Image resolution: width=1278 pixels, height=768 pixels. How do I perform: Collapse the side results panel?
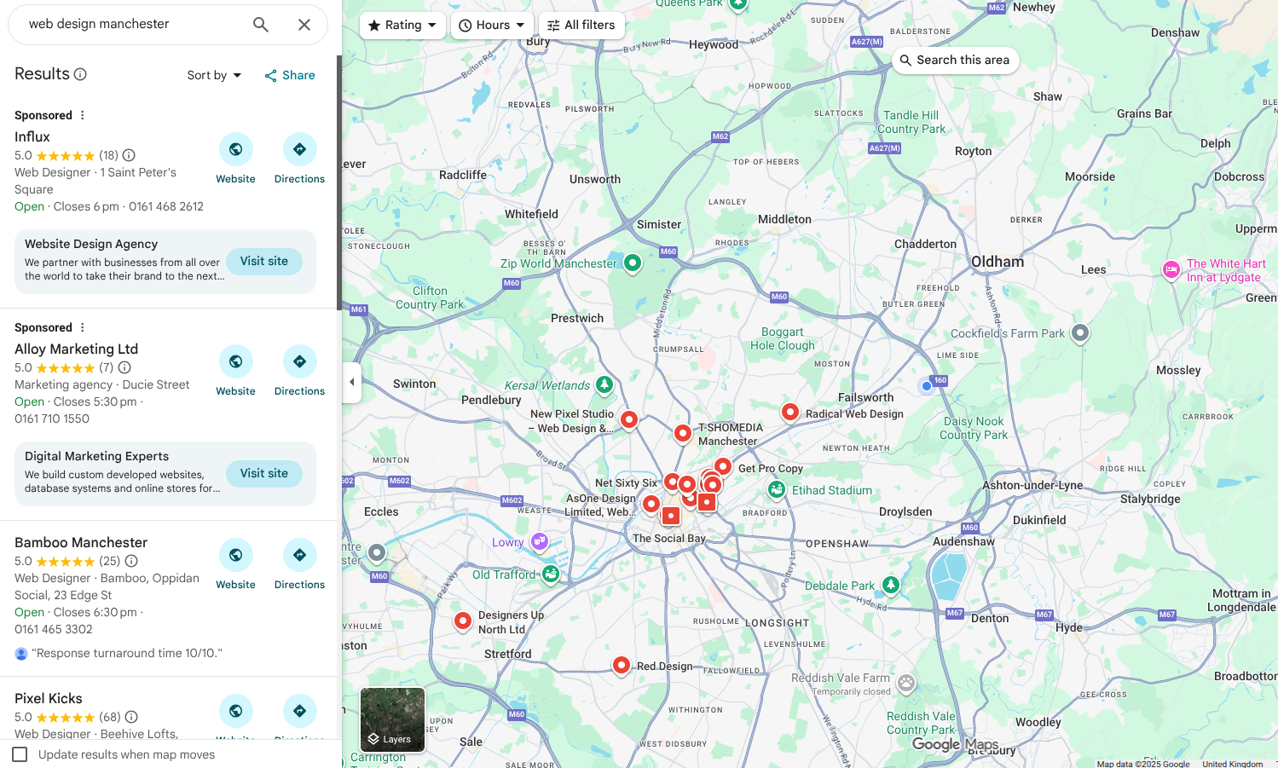(x=352, y=382)
